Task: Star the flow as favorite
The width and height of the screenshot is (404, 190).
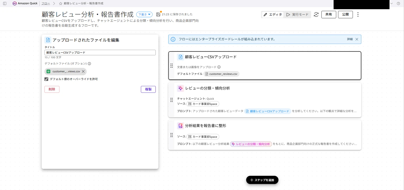Action: [61, 3]
